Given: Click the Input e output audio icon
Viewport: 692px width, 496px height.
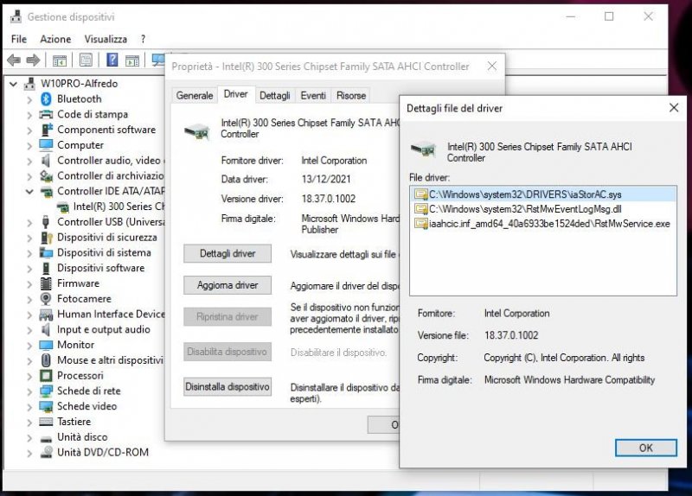Looking at the screenshot, I should click(46, 329).
